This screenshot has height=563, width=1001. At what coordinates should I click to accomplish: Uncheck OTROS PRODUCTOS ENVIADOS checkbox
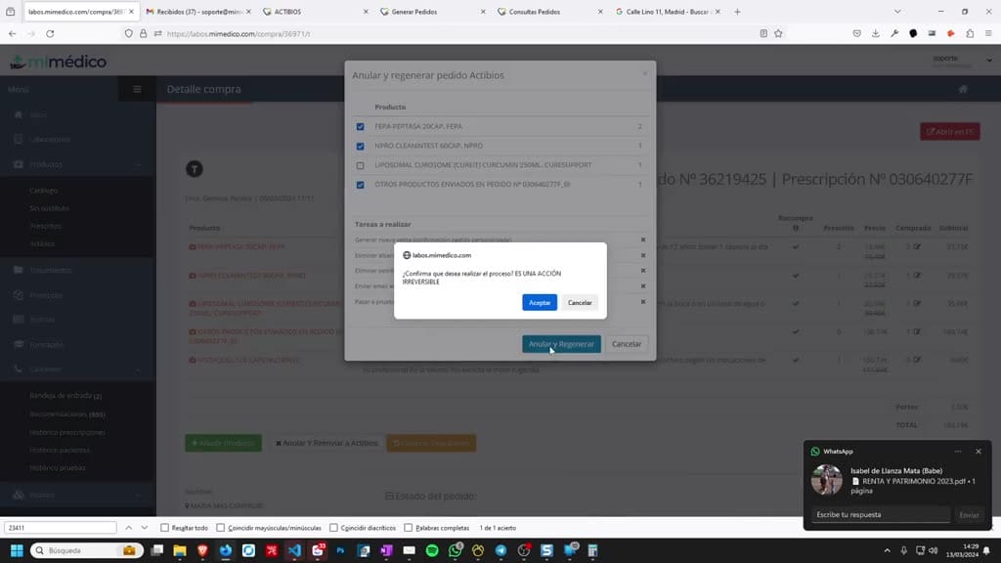coord(360,185)
